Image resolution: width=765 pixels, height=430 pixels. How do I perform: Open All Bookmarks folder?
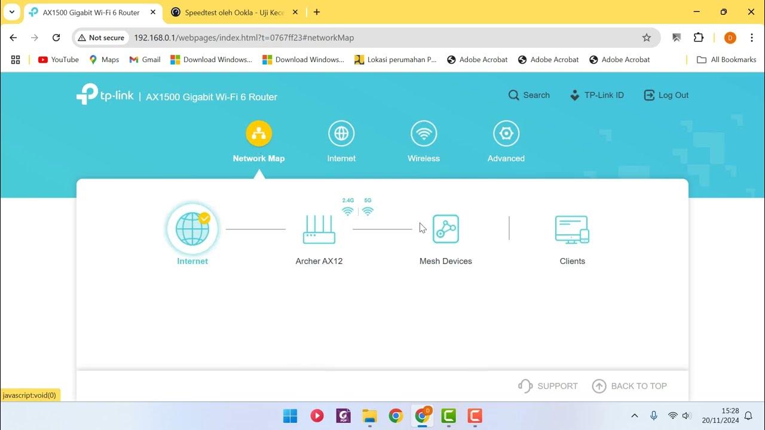click(727, 60)
